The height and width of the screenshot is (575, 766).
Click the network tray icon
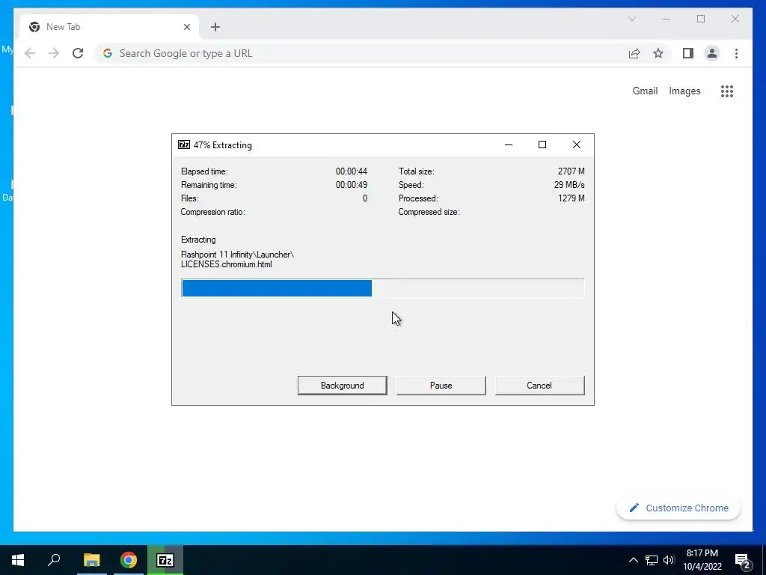click(652, 560)
